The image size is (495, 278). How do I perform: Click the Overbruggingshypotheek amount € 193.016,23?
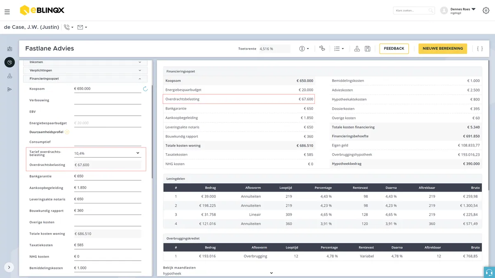469,154
